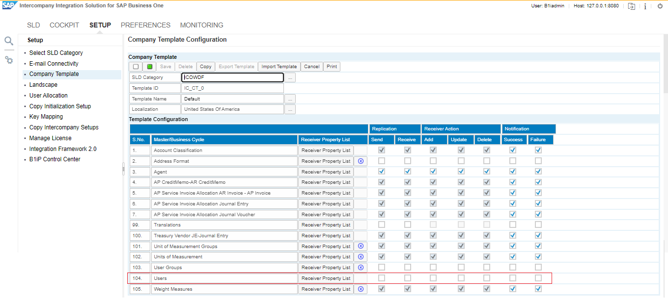Image resolution: width=668 pixels, height=300 pixels.
Task: Click the empty white square toolbar icon
Action: pos(136,67)
